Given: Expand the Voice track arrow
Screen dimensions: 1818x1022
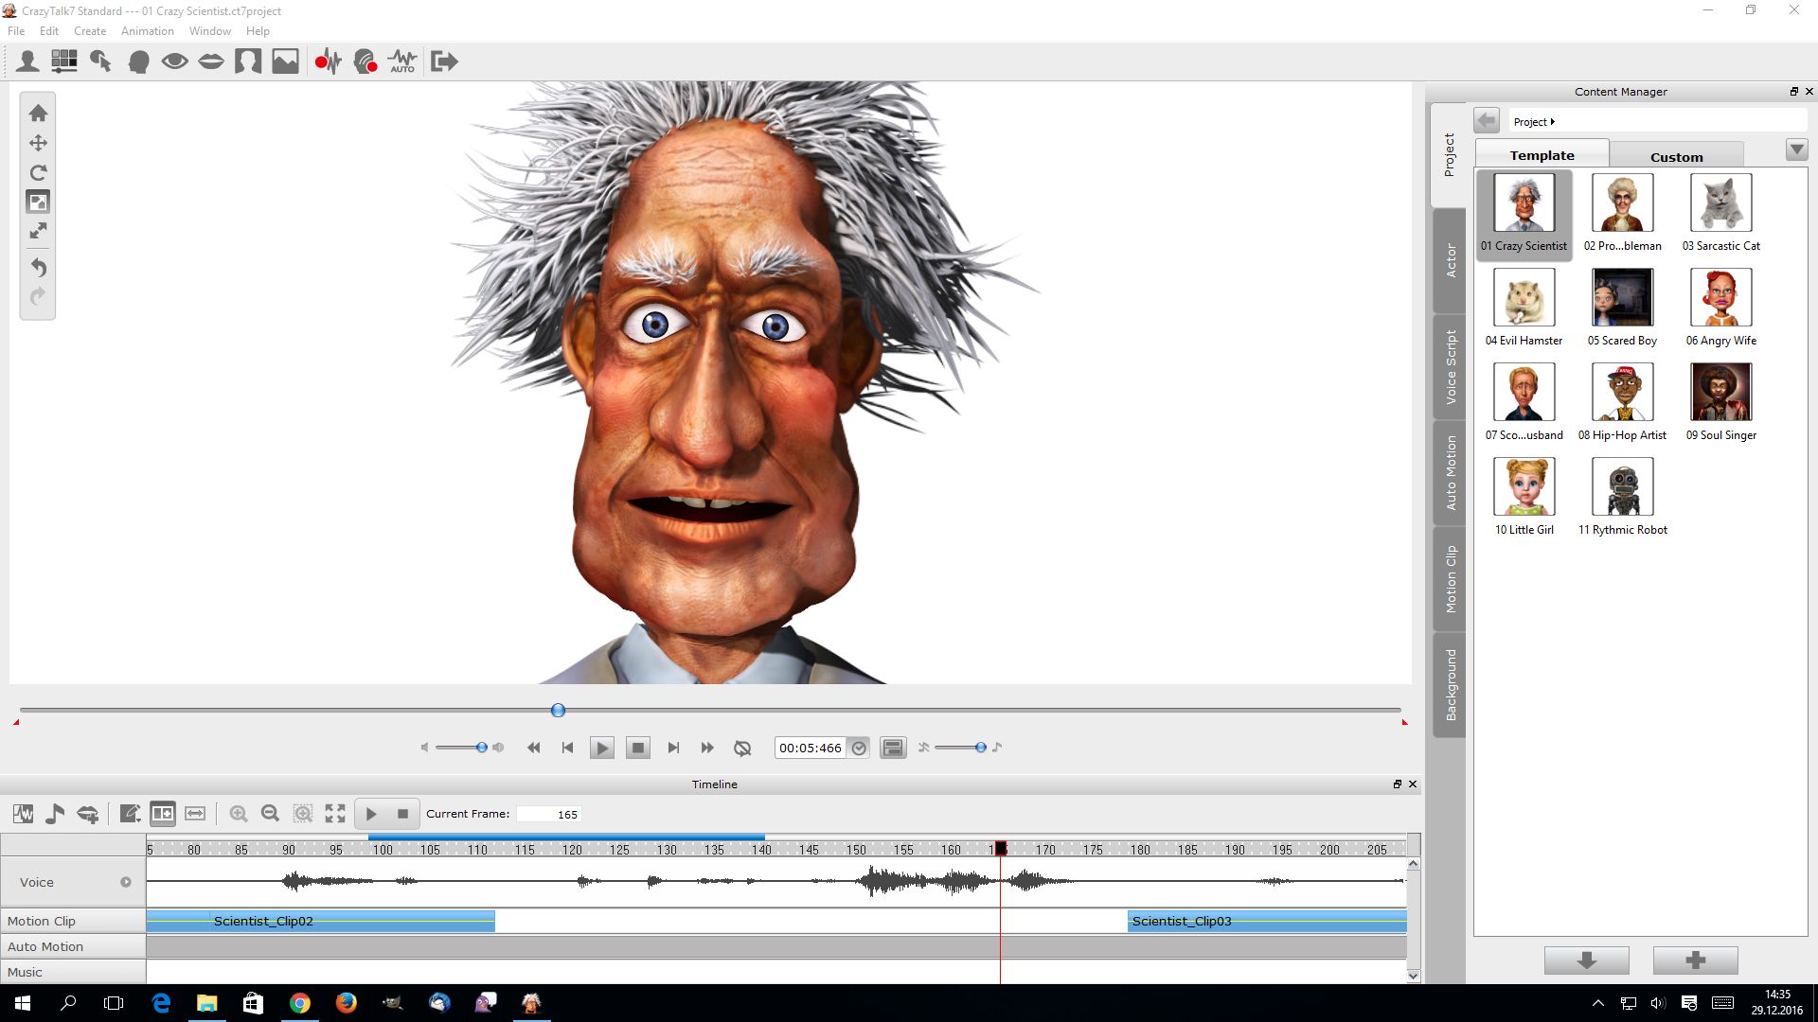Looking at the screenshot, I should [125, 882].
